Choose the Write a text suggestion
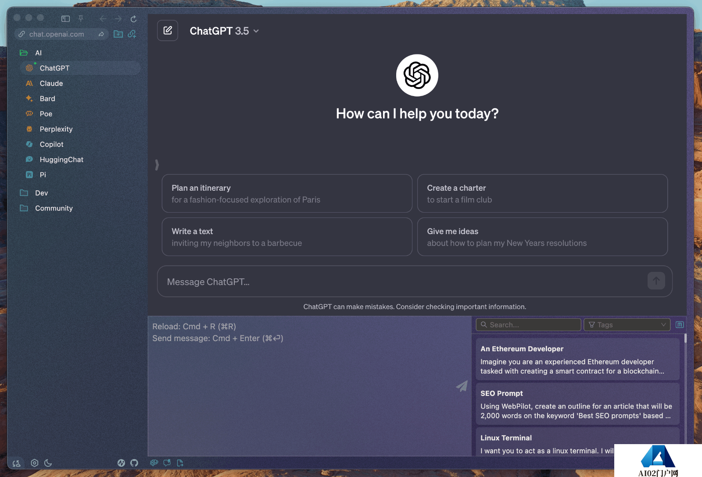Viewport: 702px width, 477px height. point(287,237)
